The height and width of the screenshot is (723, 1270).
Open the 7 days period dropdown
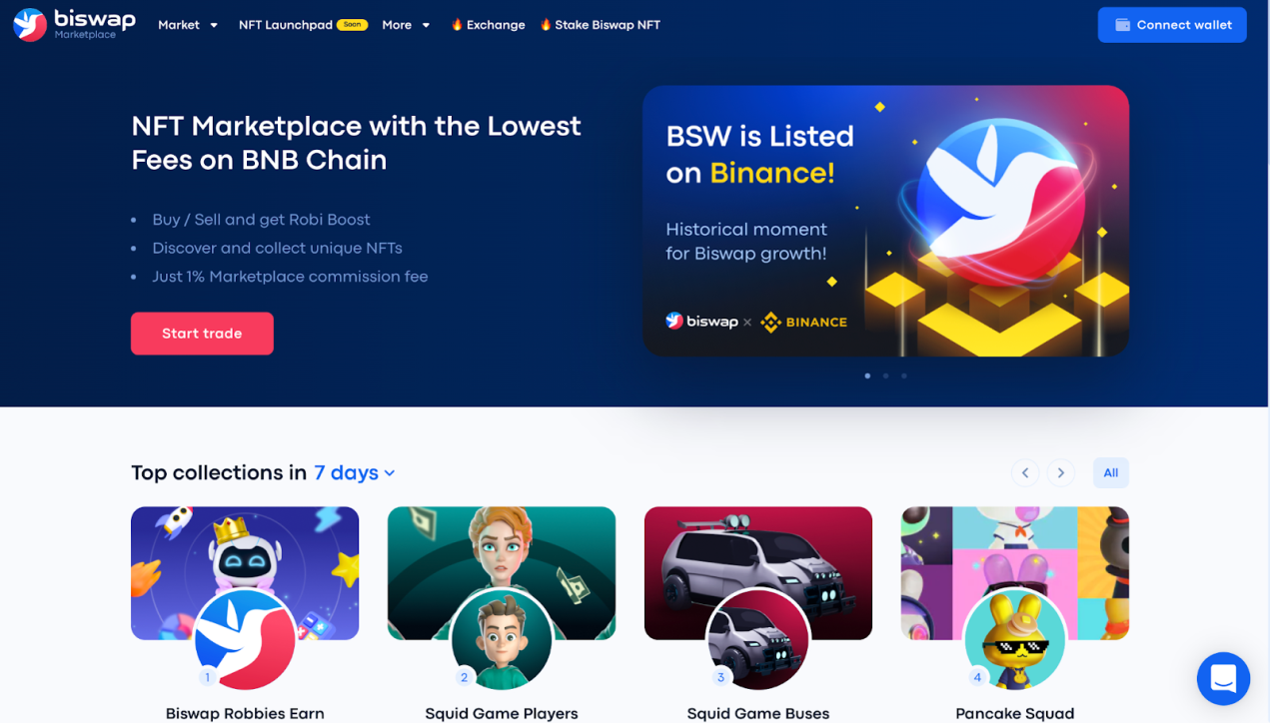pos(355,473)
